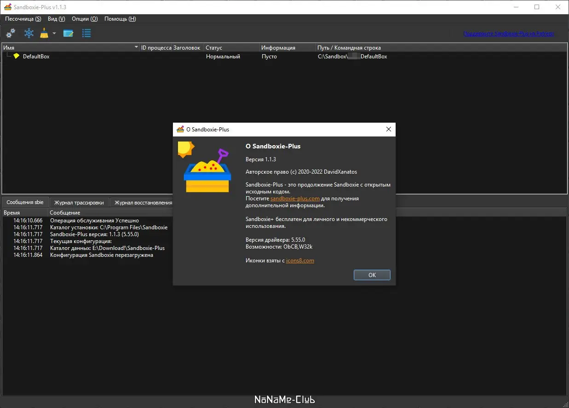Select the Текущая конфигурация log message
The width and height of the screenshot is (569, 408).
[81, 241]
